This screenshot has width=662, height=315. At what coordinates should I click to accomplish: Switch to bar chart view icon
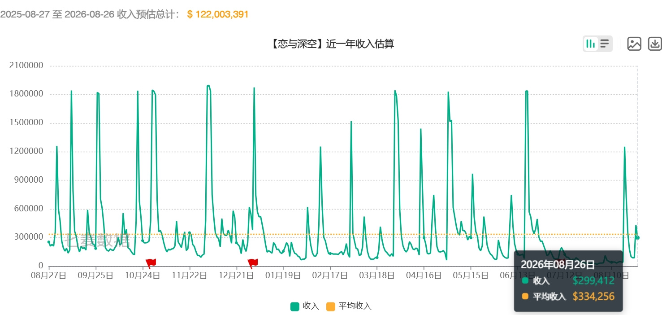591,44
